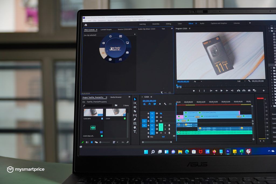The image size is (276, 184).
Task: Select the Slip tool
Action: click(x=135, y=115)
